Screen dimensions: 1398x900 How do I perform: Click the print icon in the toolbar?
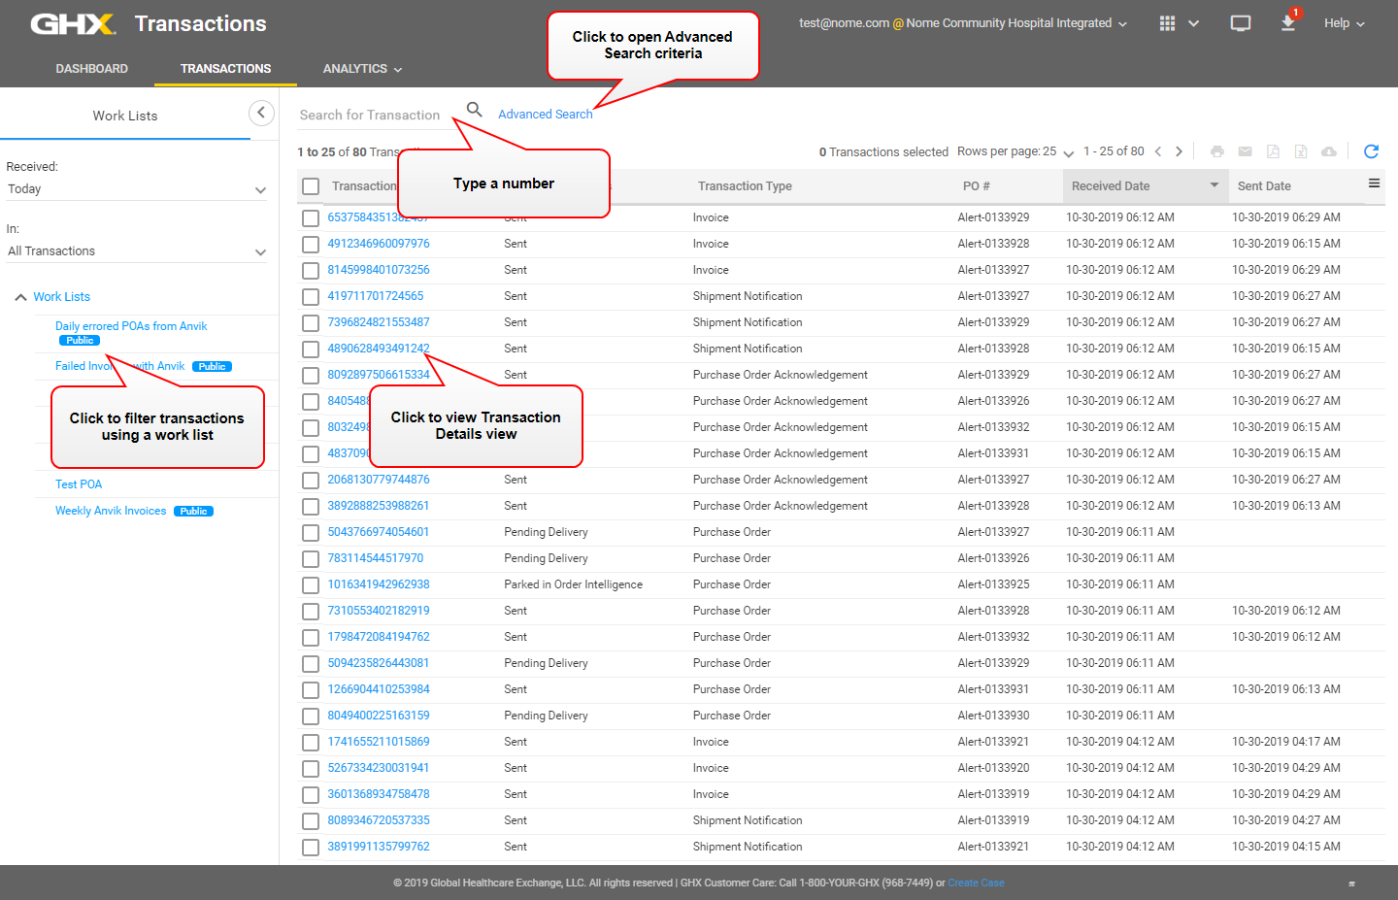1216,151
